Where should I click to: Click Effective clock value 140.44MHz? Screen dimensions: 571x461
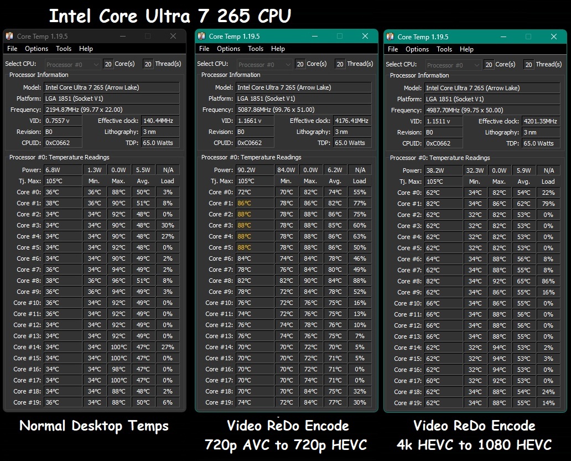point(160,121)
